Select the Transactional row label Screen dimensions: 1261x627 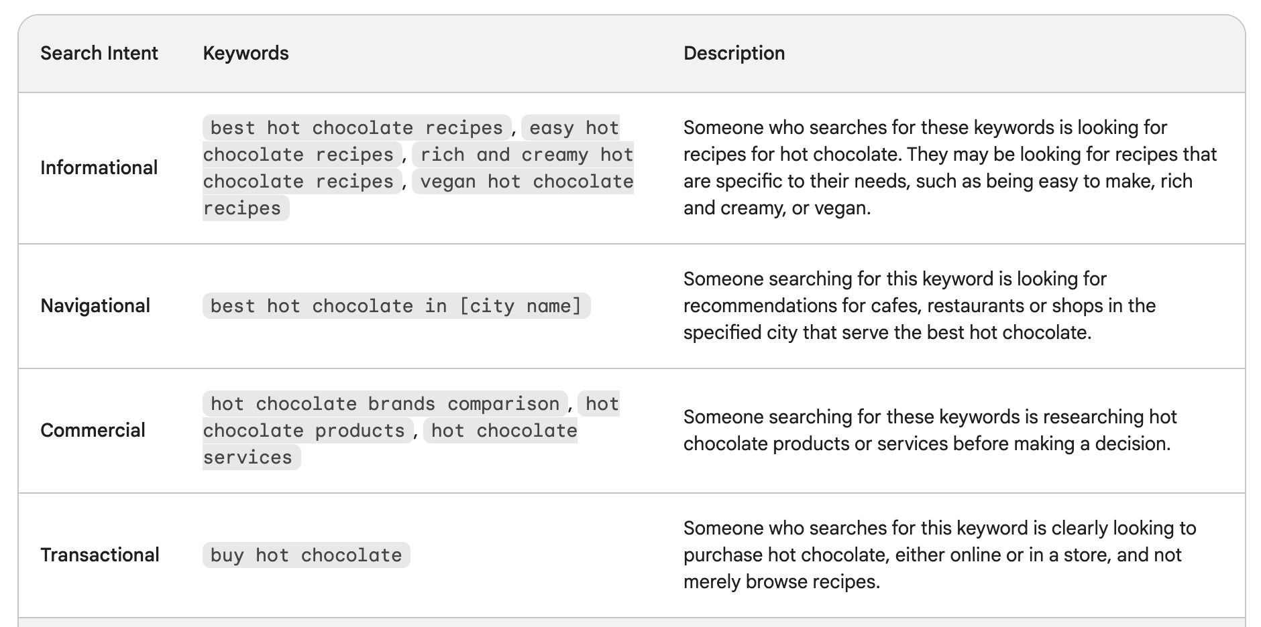tap(100, 555)
